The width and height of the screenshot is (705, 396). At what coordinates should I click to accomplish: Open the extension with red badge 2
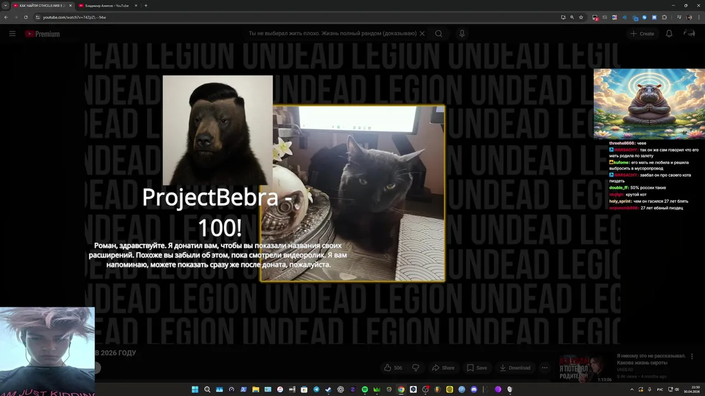point(595,18)
